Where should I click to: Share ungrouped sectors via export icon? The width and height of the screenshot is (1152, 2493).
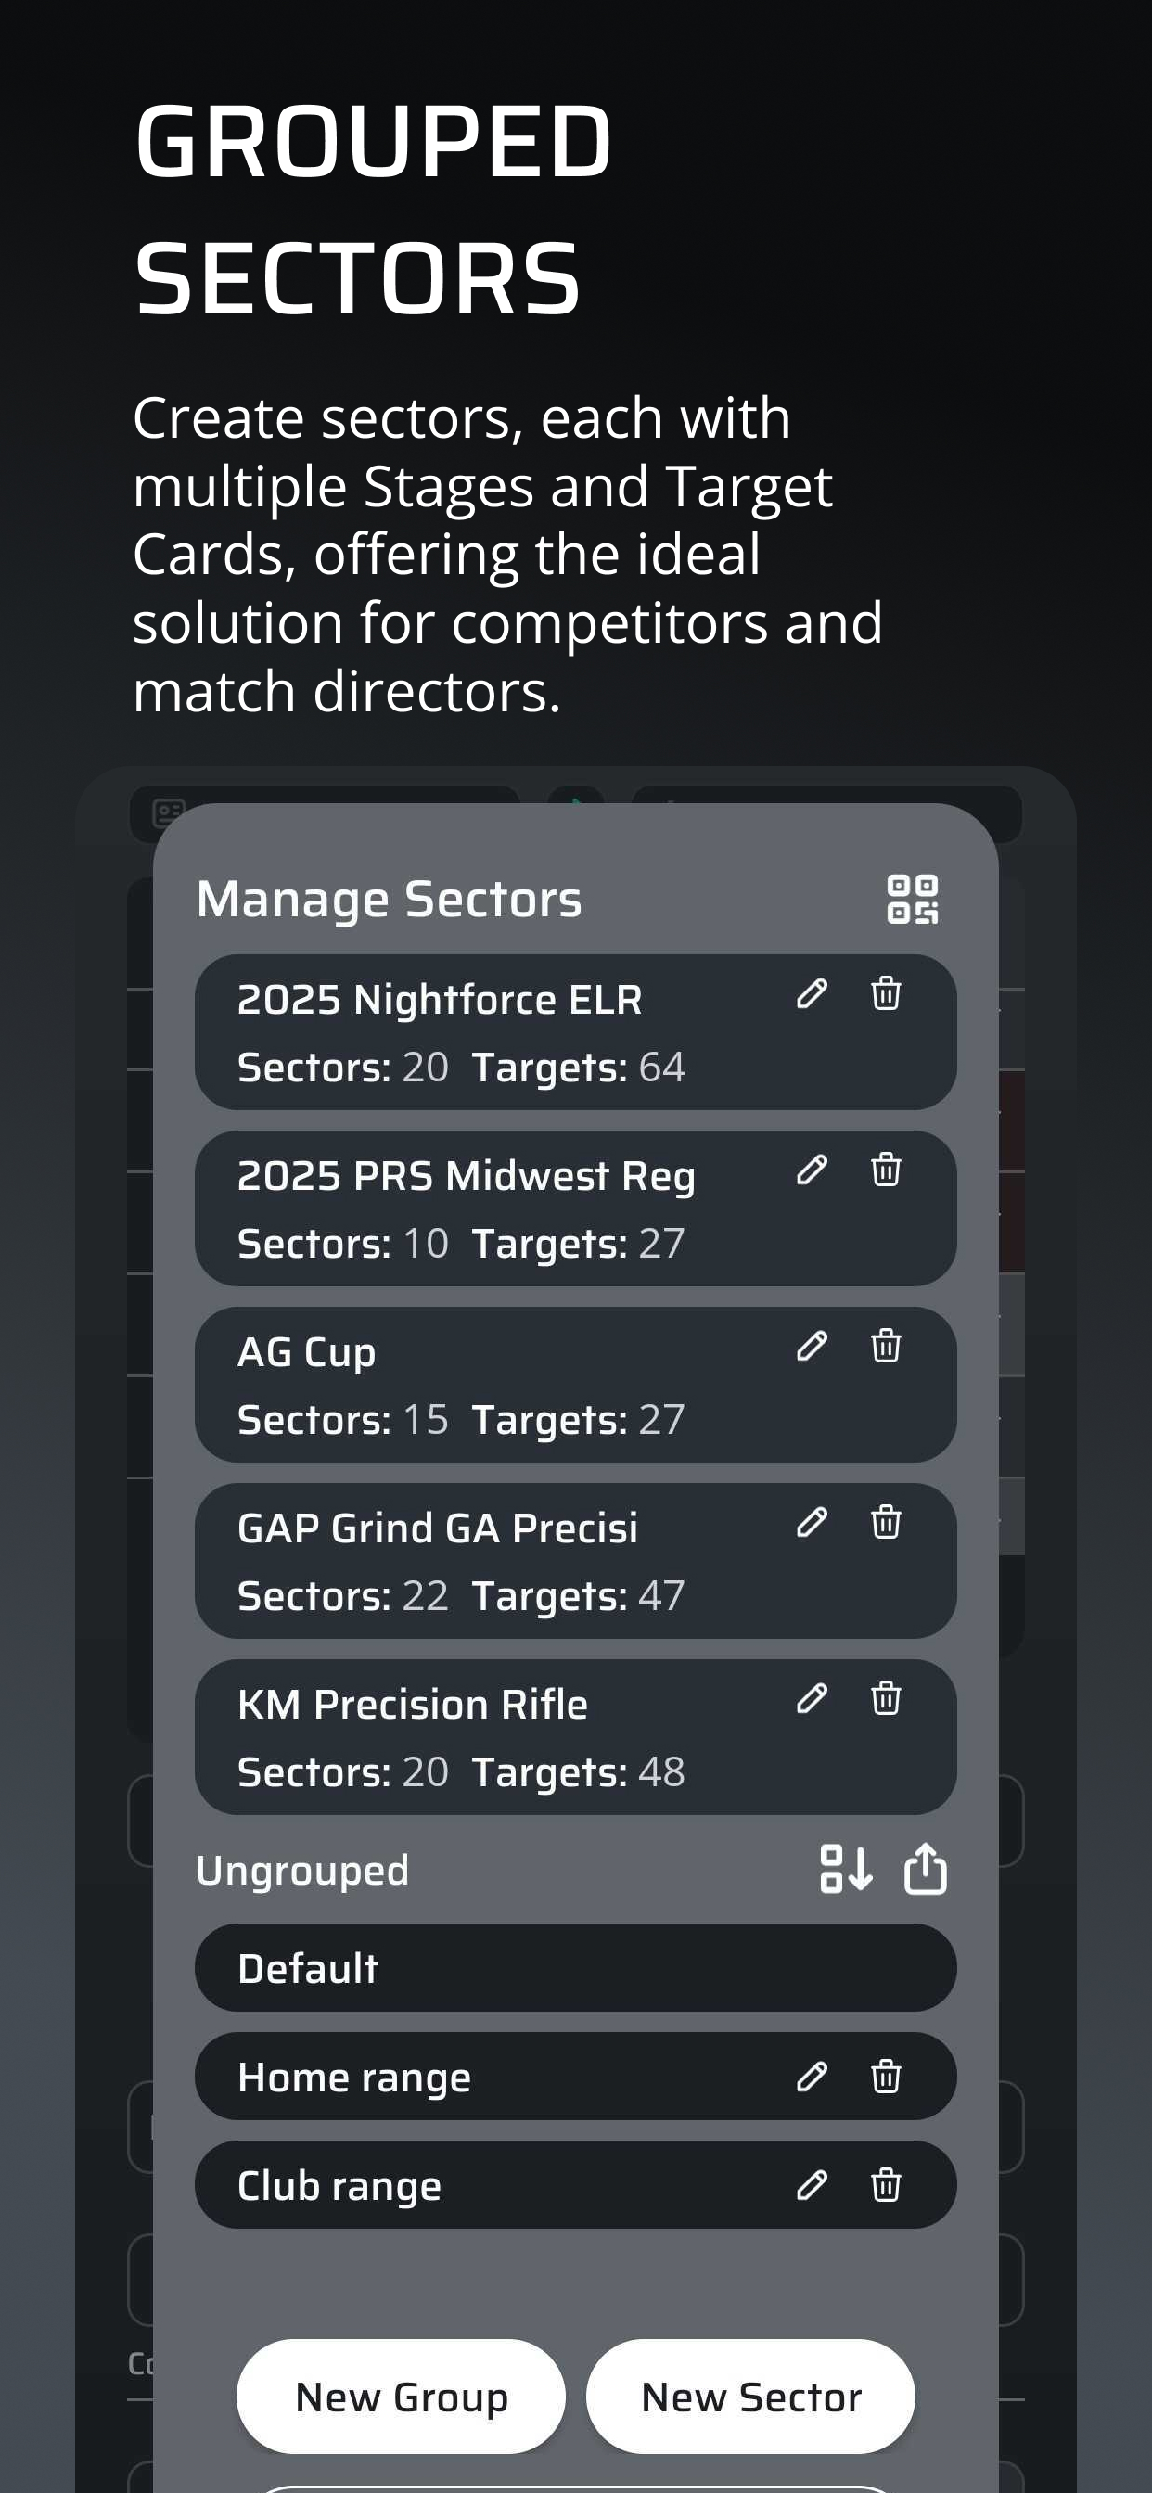pyautogui.click(x=925, y=1868)
